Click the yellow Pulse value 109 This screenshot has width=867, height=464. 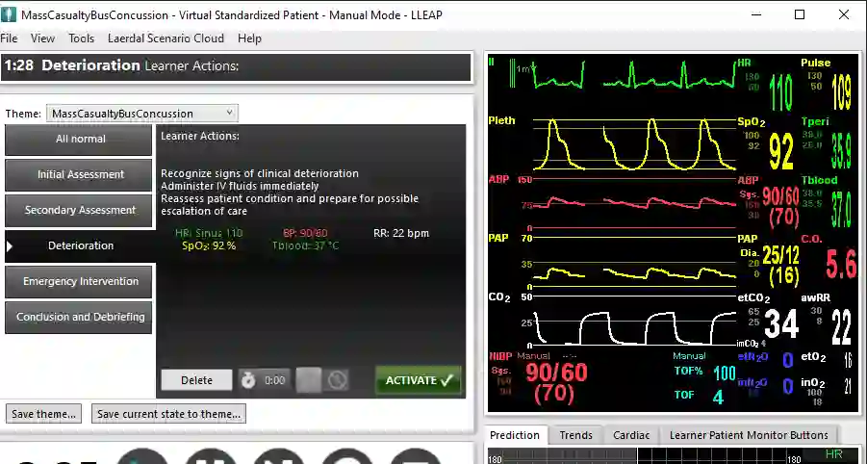click(x=842, y=92)
